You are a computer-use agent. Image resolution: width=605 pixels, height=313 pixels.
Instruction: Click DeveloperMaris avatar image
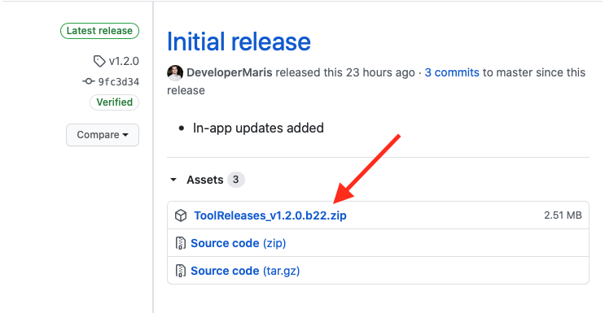click(x=175, y=73)
